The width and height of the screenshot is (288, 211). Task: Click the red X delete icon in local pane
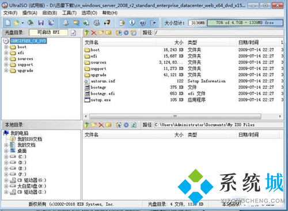tap(101, 125)
